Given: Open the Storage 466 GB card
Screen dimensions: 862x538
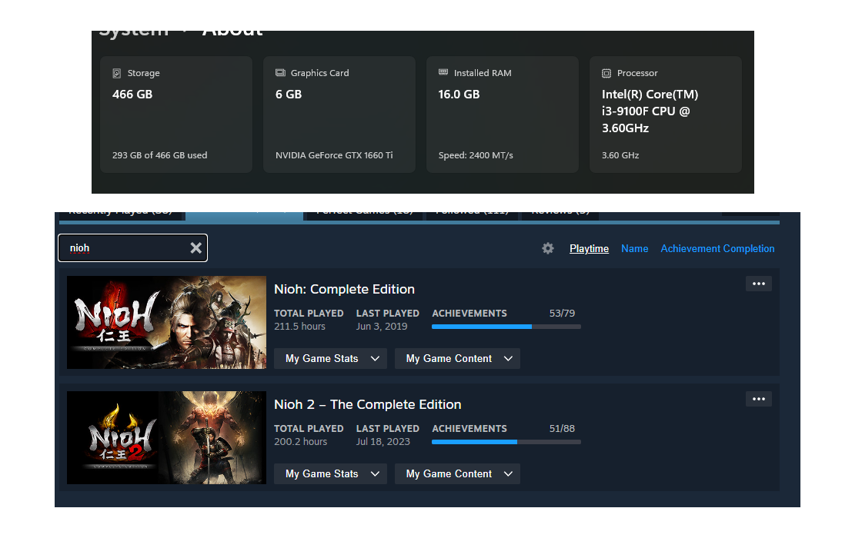Looking at the screenshot, I should pyautogui.click(x=176, y=115).
